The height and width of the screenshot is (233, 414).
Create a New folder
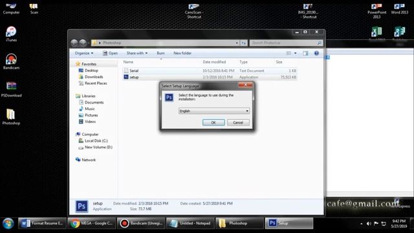pos(182,53)
